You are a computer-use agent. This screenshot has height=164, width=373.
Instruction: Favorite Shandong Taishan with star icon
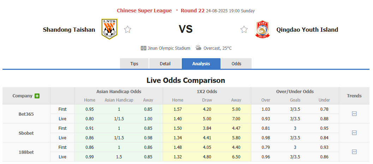[128, 30]
